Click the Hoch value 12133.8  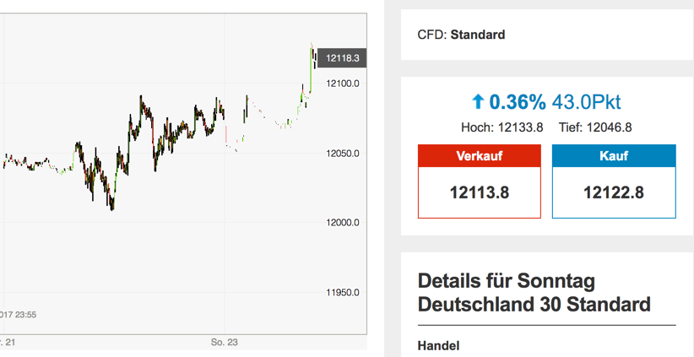pyautogui.click(x=519, y=128)
